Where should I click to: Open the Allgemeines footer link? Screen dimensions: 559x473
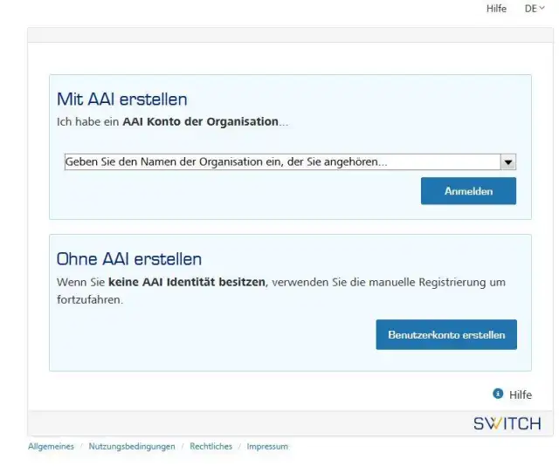tap(51, 447)
